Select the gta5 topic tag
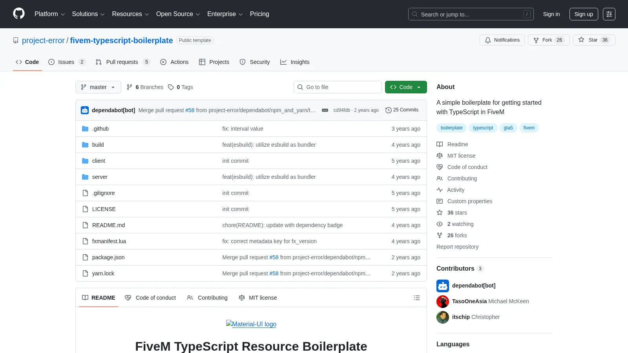This screenshot has height=353, width=628. [508, 128]
